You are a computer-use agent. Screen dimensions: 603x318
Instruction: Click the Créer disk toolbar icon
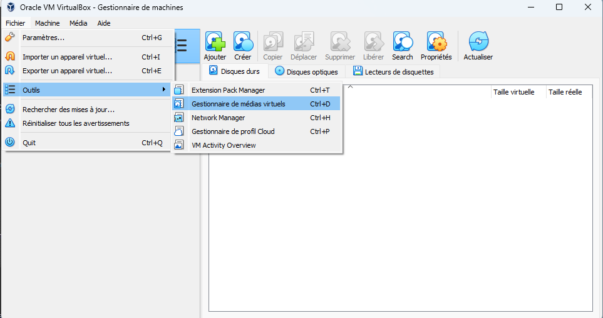(x=243, y=41)
